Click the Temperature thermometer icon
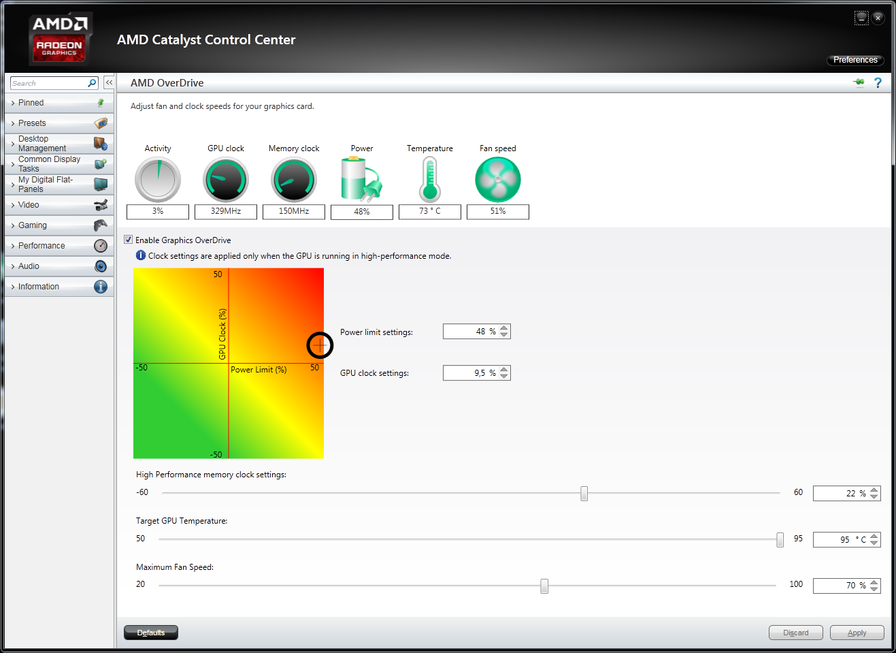The width and height of the screenshot is (896, 653). pos(430,180)
